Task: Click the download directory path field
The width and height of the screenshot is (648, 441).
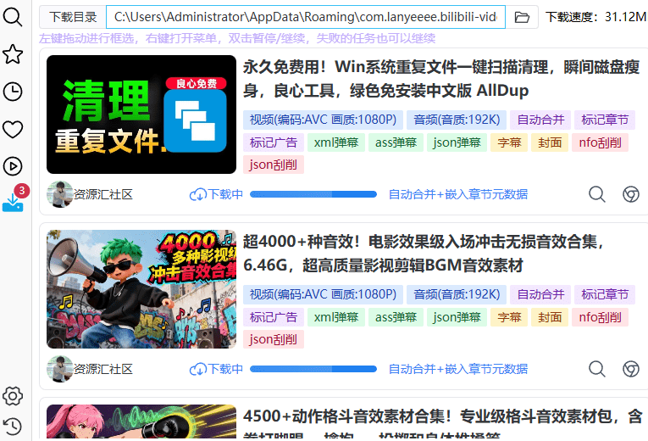Action: click(305, 17)
